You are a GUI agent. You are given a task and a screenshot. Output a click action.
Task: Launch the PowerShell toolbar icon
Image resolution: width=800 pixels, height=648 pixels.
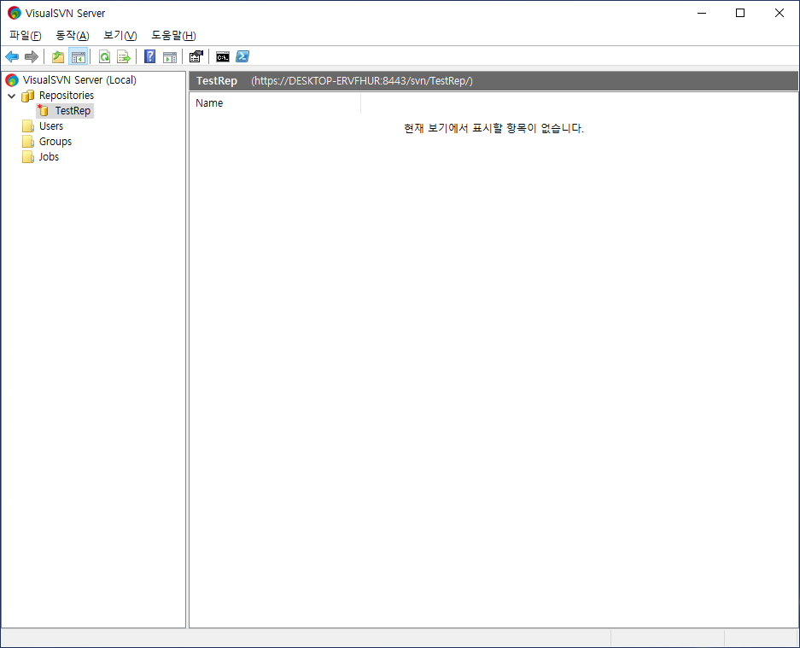click(242, 56)
